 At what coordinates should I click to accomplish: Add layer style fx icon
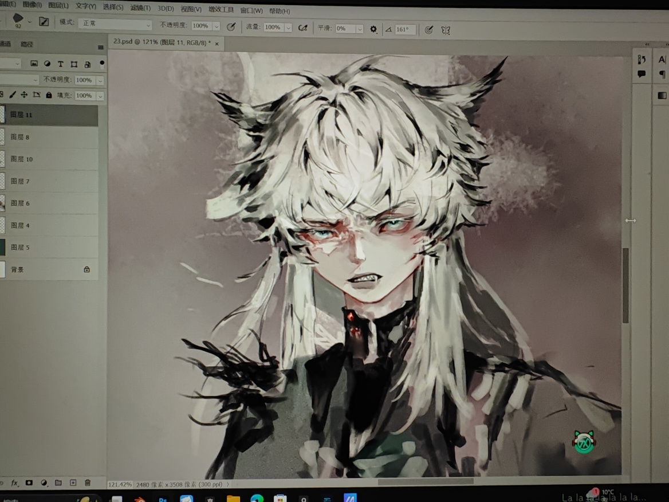click(x=14, y=483)
